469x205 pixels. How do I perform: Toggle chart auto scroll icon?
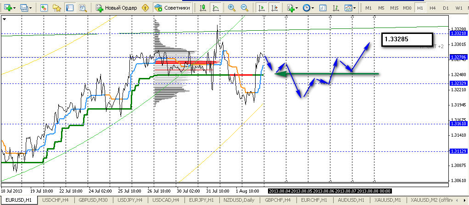coord(262,8)
